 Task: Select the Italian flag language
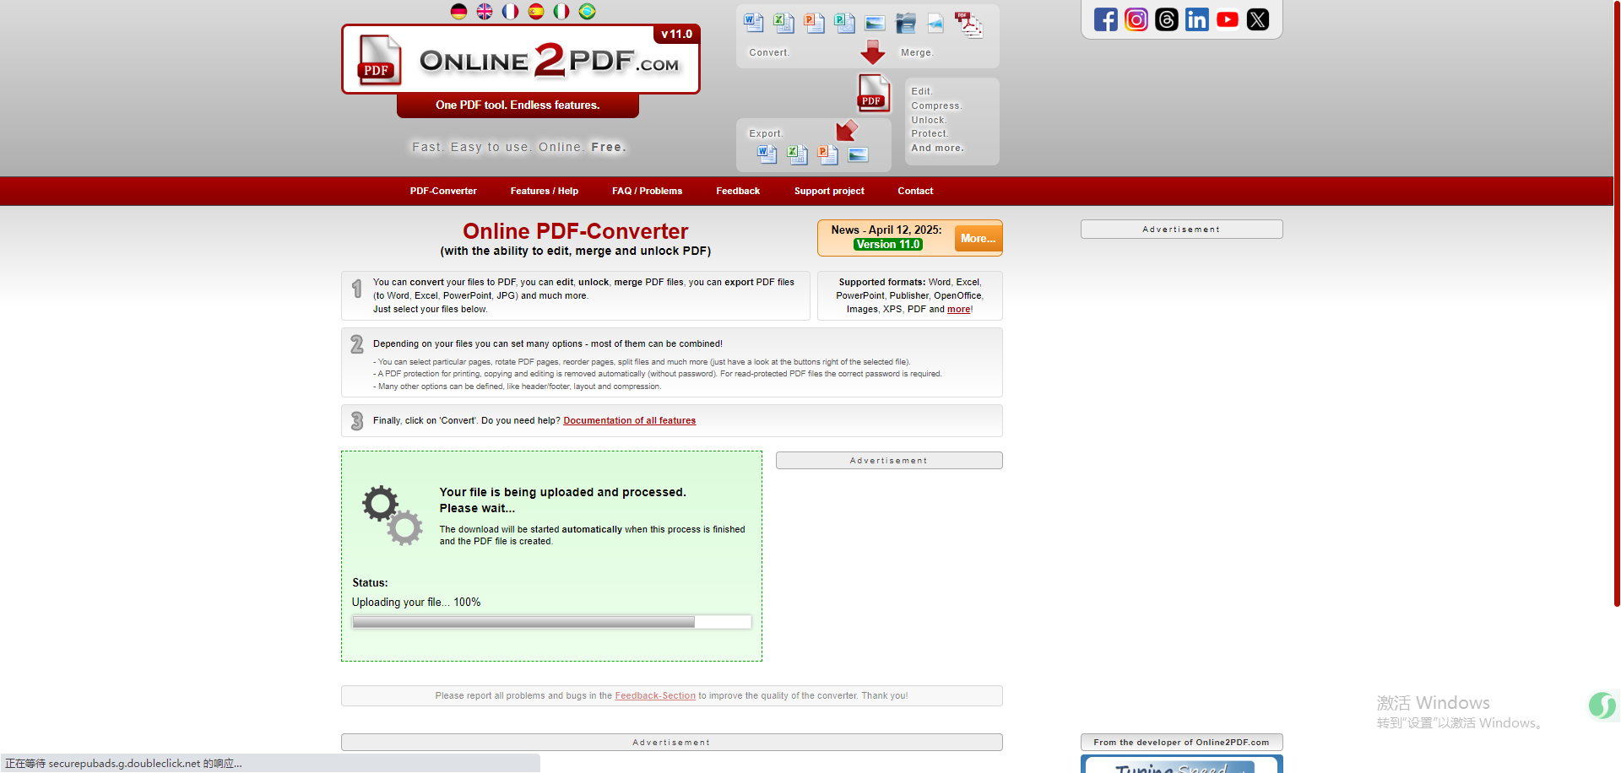[x=561, y=11]
